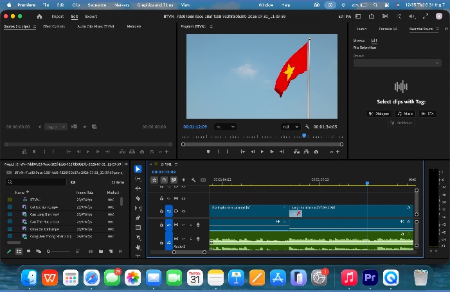This screenshot has width=450, height=292.
Task: Add marker in the Program Monitor
Action: (208, 151)
